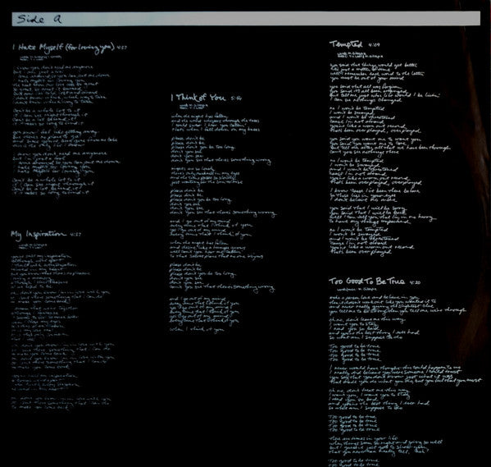
Task: Click the light gray banner bar at top
Action: click(x=246, y=19)
